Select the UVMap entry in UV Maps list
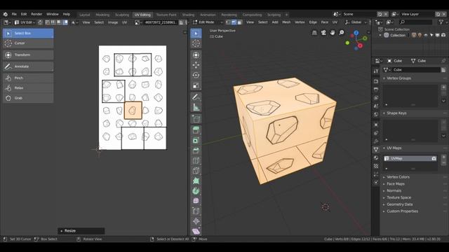The width and height of the screenshot is (449, 252). [410, 158]
